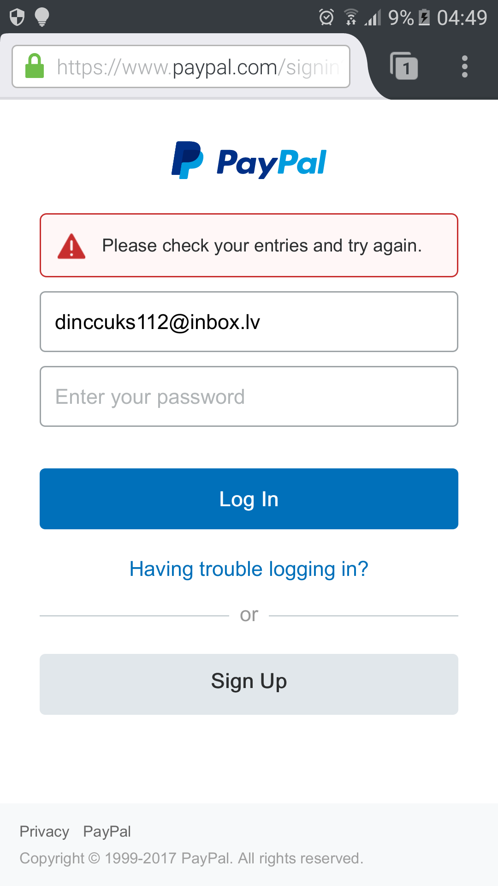Click the red warning triangle icon

point(71,246)
